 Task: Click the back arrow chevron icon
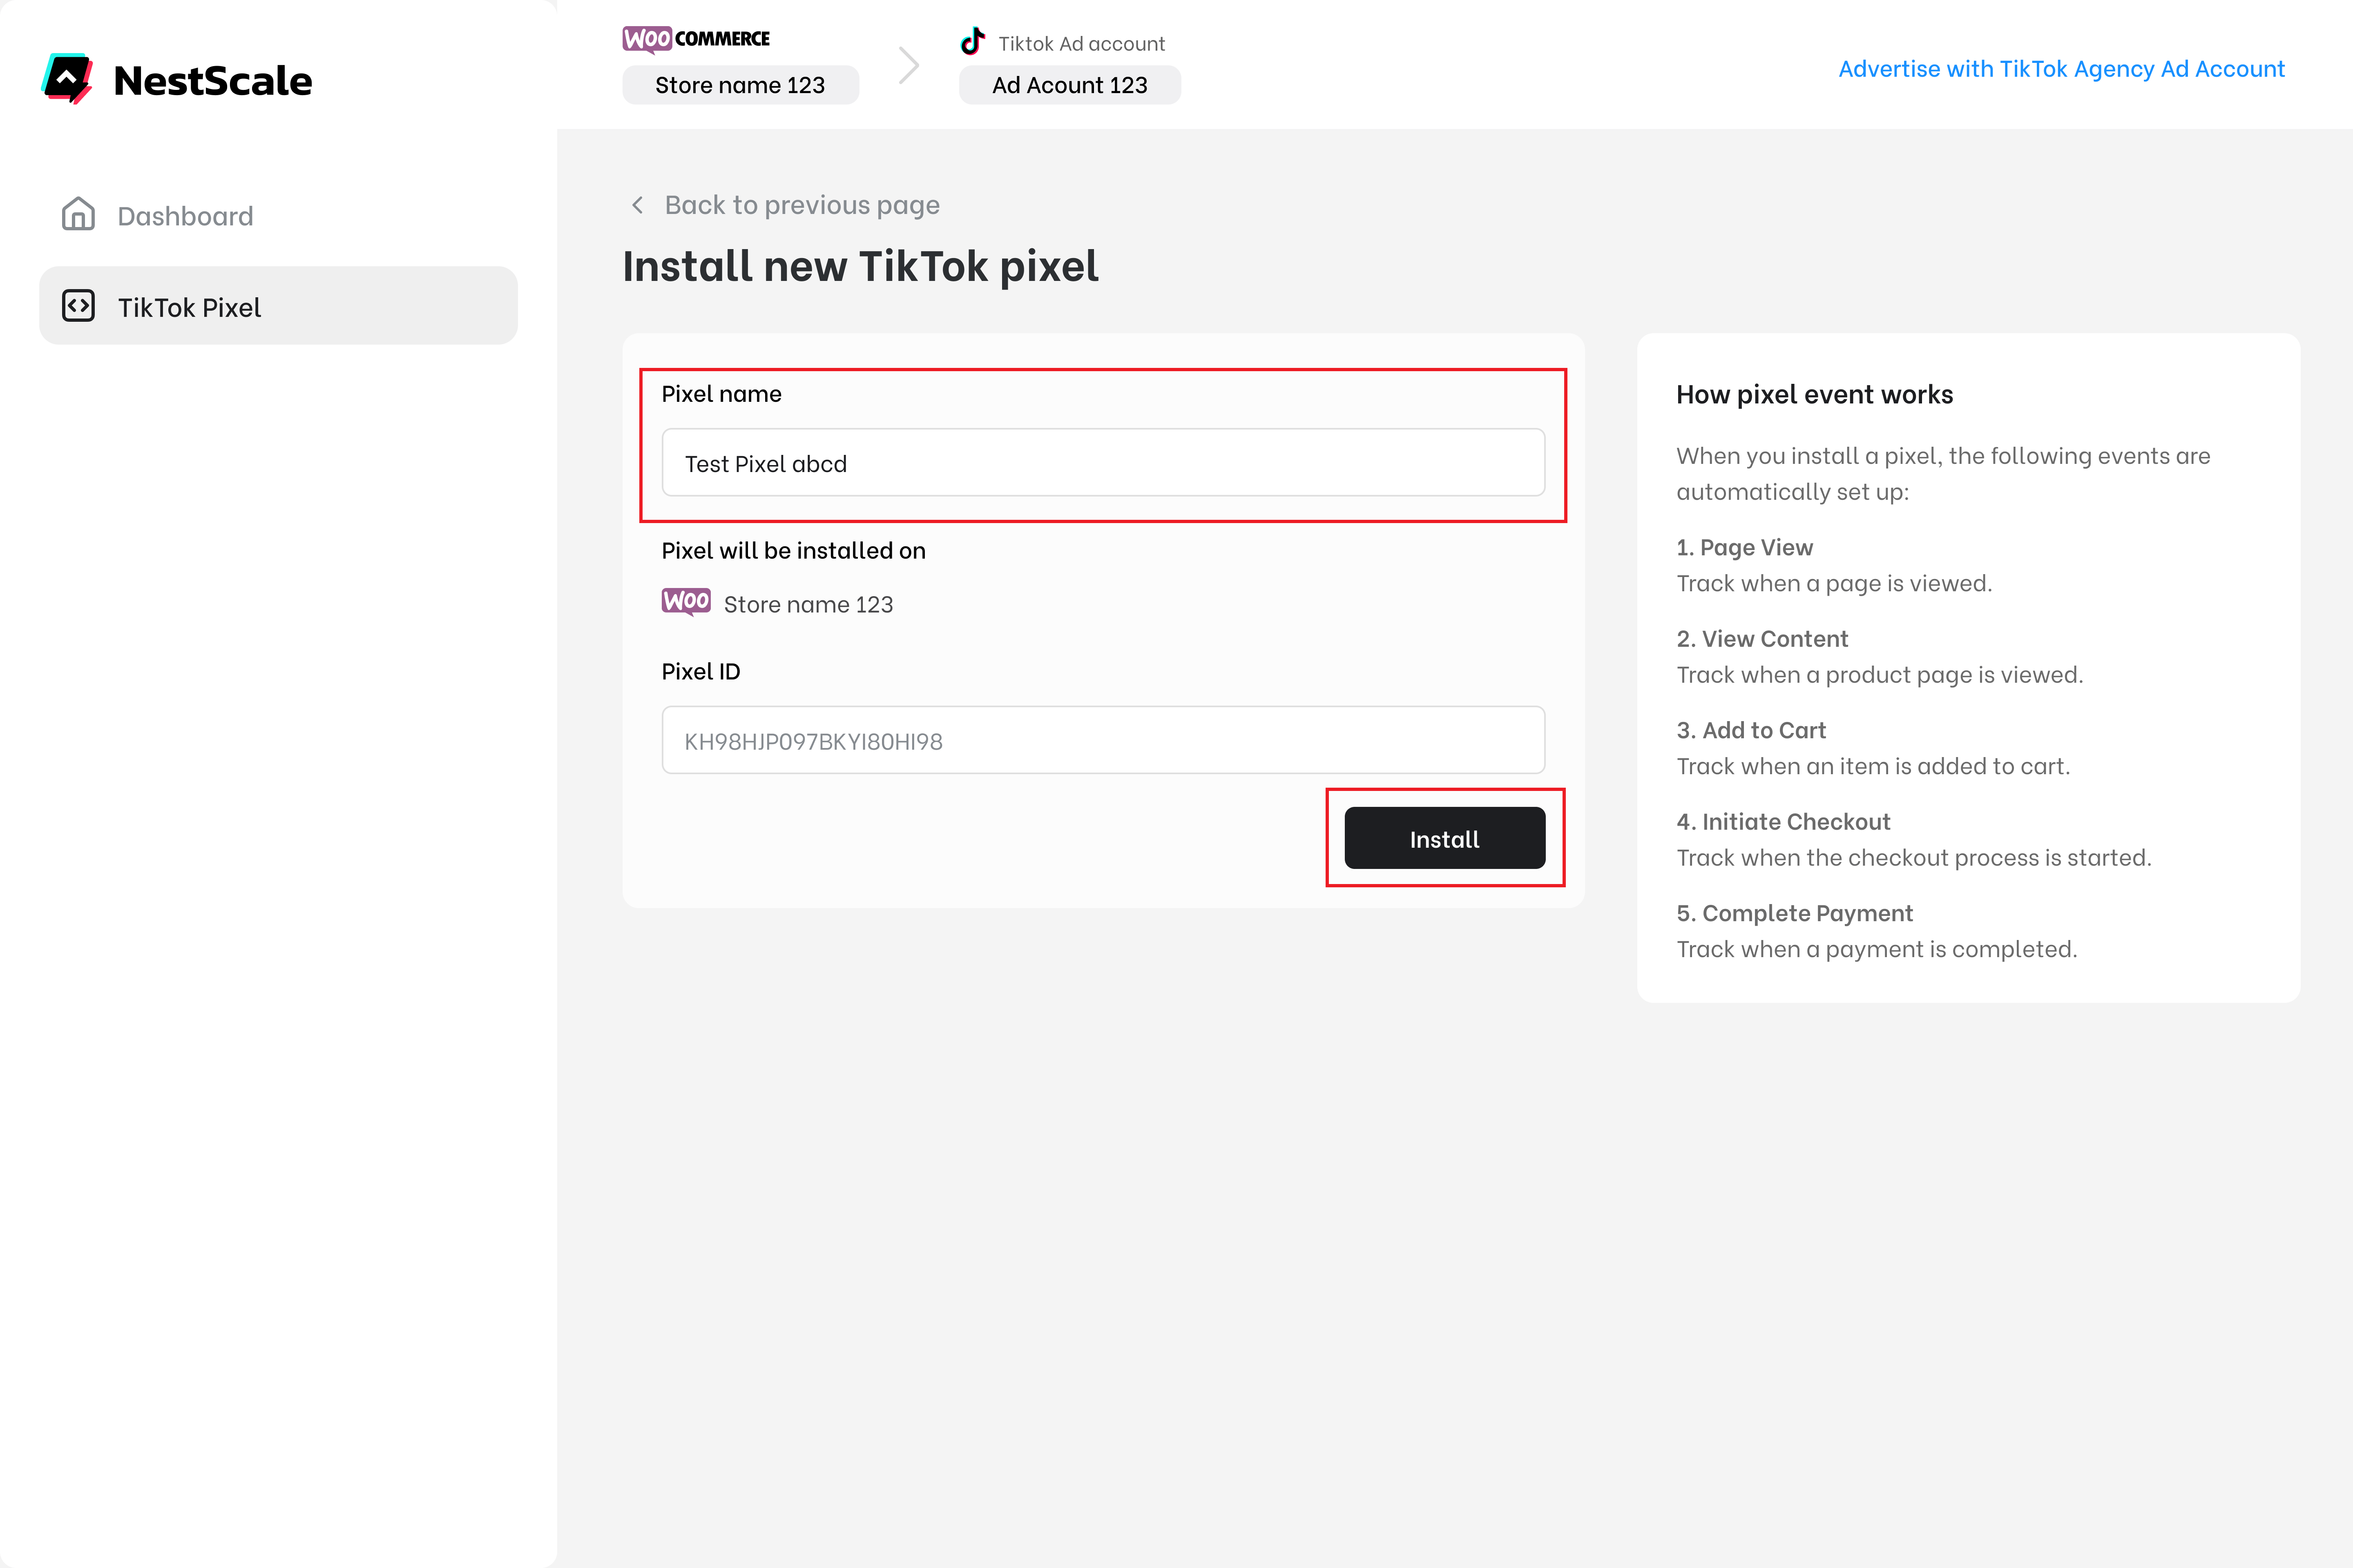click(637, 205)
